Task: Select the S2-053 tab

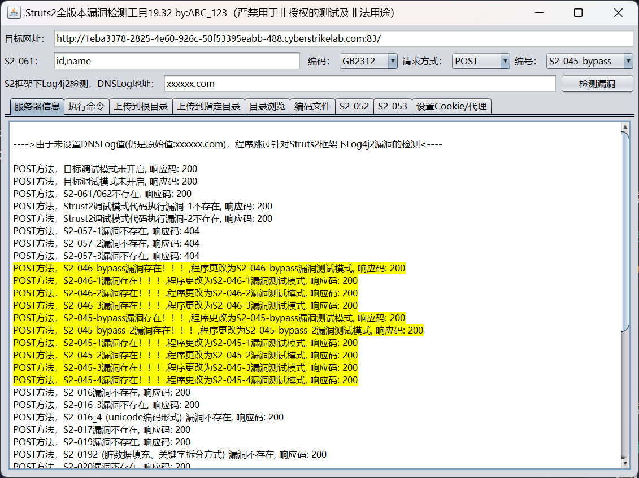Action: (x=393, y=106)
